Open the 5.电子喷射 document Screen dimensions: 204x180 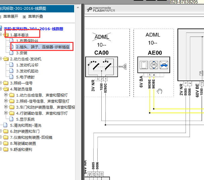click(25, 77)
